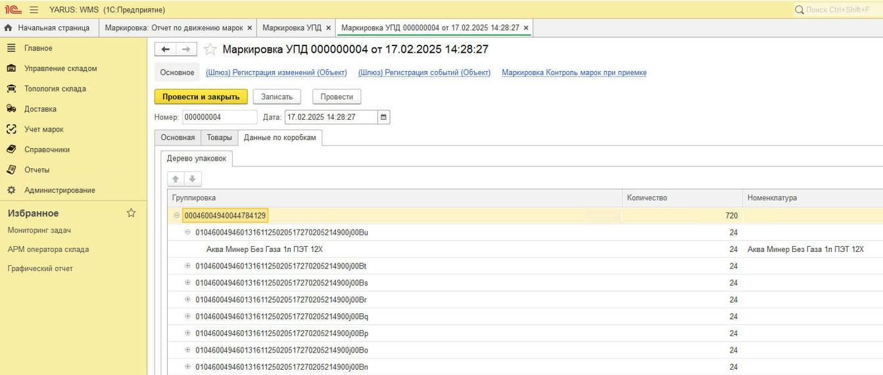Open the Отчеты section label
Viewport: 883px width, 375px height.
(37, 170)
